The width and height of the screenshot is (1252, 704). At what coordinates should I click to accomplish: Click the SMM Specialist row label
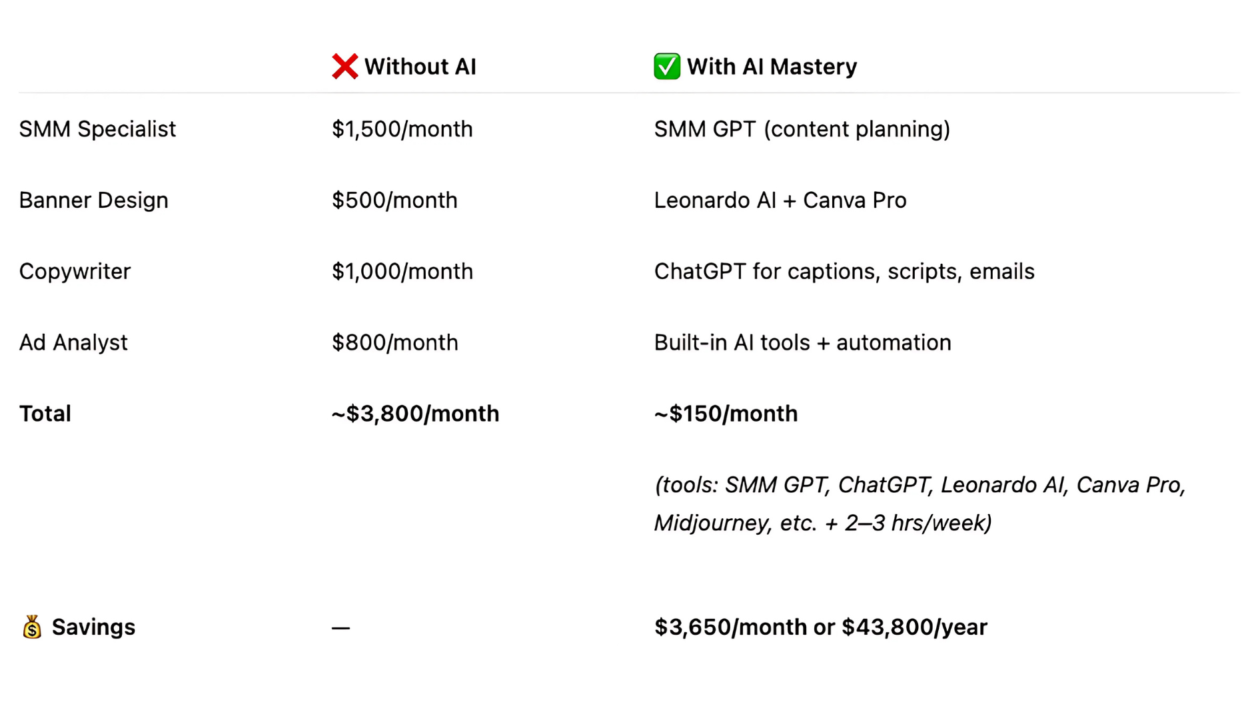click(97, 129)
